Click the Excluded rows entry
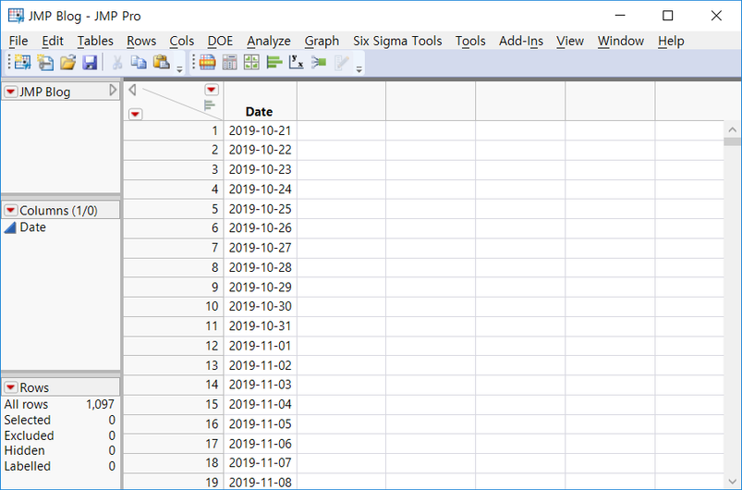742x490 pixels. coord(60,435)
